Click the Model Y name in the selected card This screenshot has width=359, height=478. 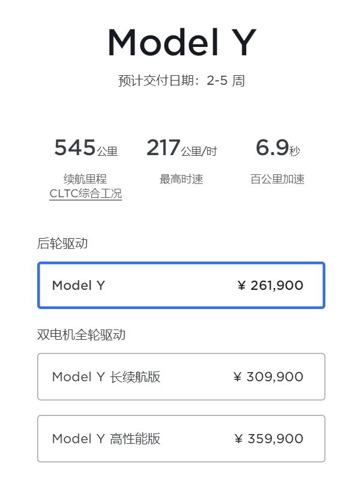[x=79, y=286]
